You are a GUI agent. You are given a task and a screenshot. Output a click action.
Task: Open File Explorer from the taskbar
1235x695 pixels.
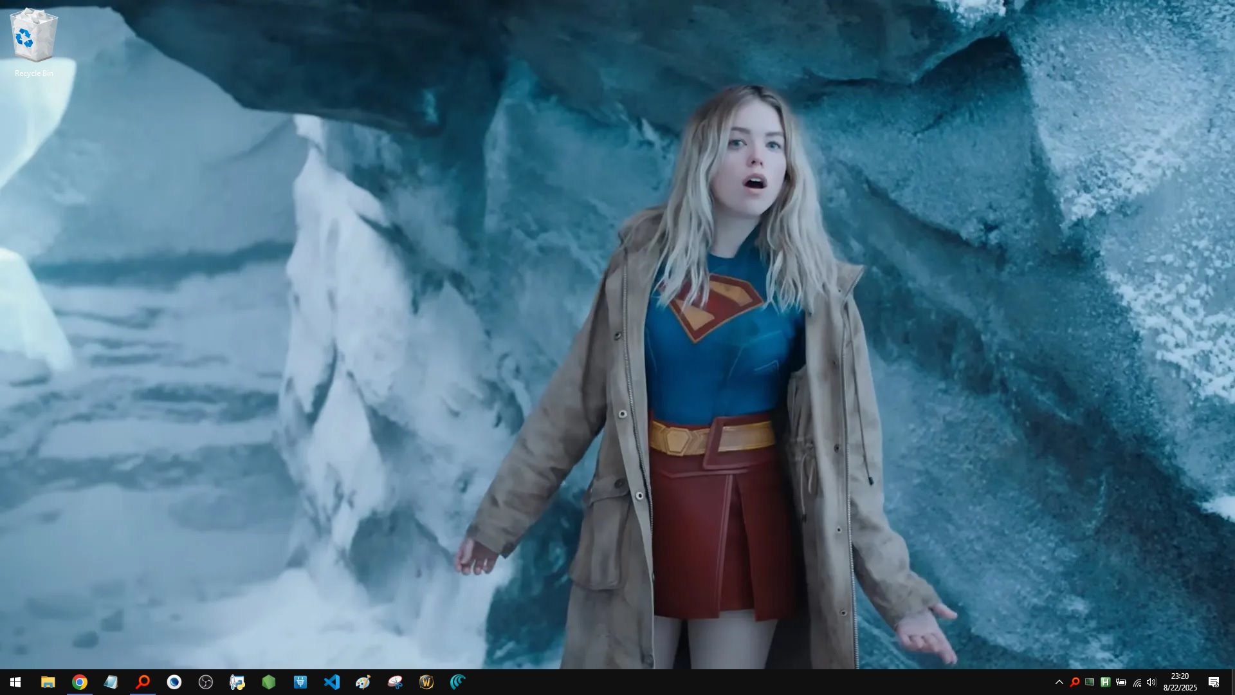click(x=48, y=682)
